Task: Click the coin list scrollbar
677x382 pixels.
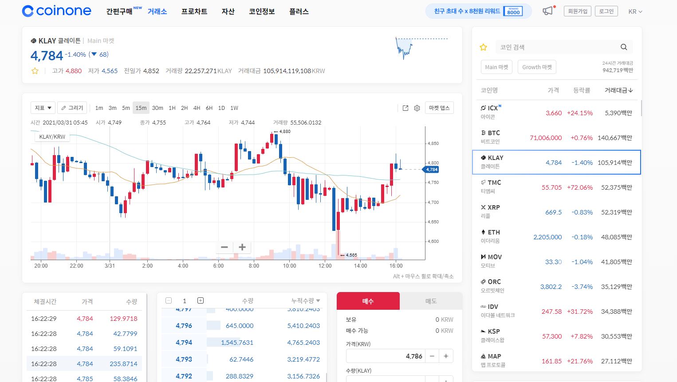Action: coord(641,108)
